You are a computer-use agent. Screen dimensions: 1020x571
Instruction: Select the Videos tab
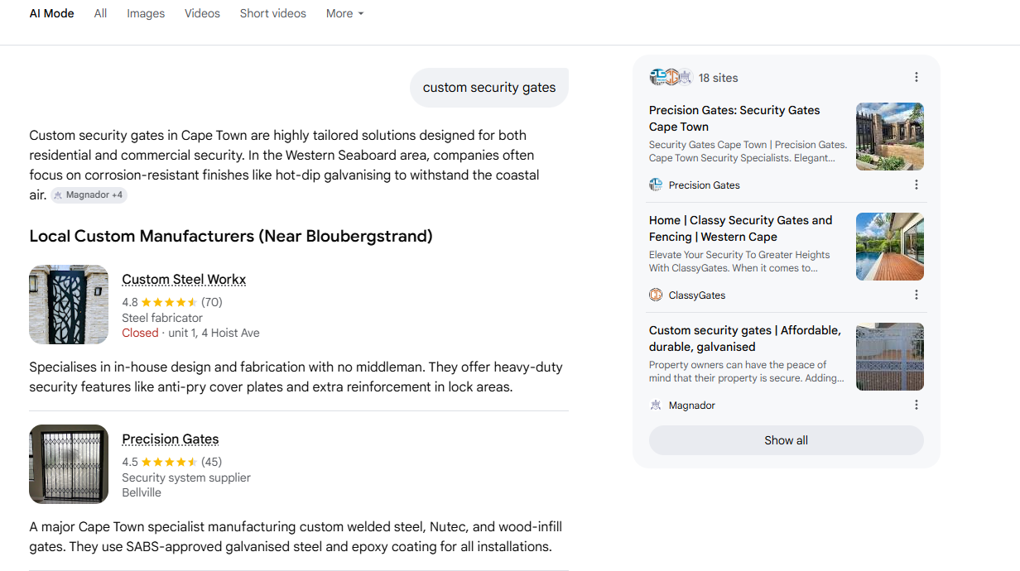202,13
